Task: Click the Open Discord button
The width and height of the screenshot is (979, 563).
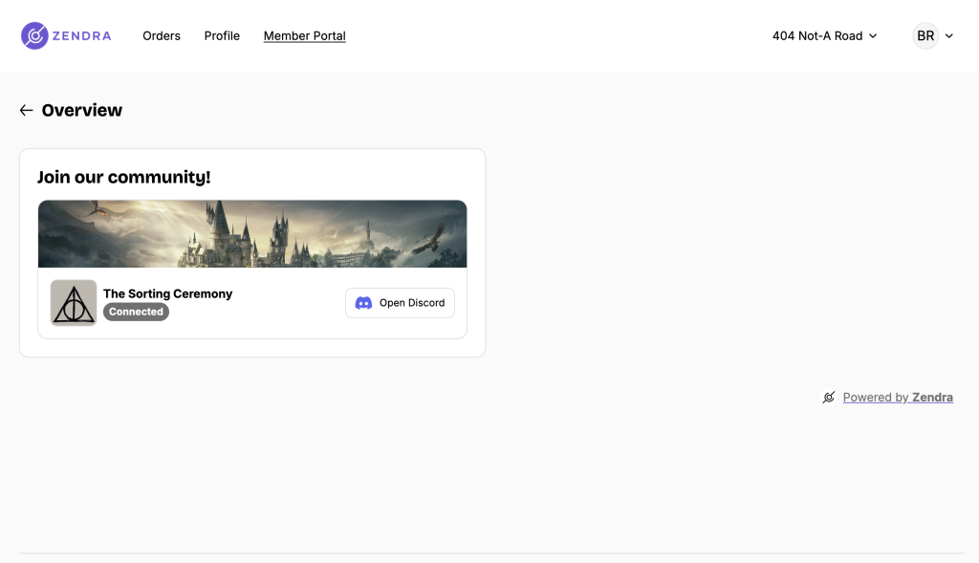Action: click(400, 303)
